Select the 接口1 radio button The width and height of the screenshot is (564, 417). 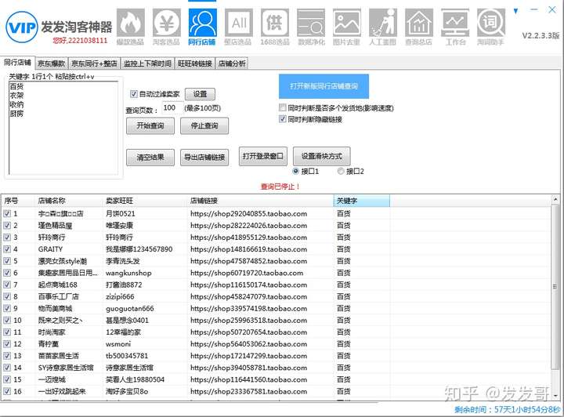295,171
